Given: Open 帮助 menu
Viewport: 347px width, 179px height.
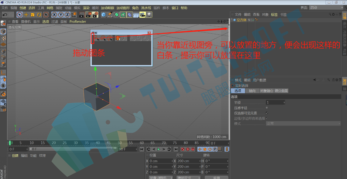Looking at the screenshot, I should coord(184,8).
